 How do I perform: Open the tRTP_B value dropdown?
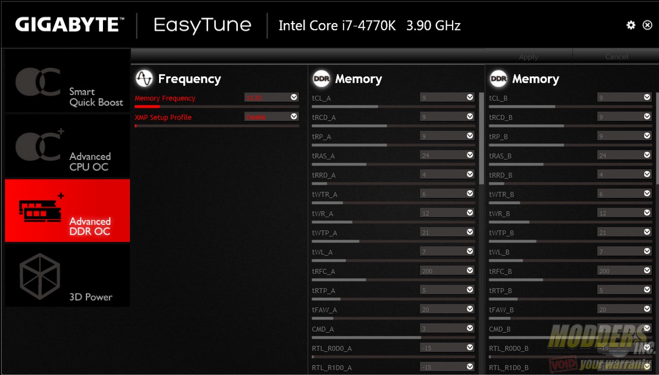pyautogui.click(x=624, y=290)
